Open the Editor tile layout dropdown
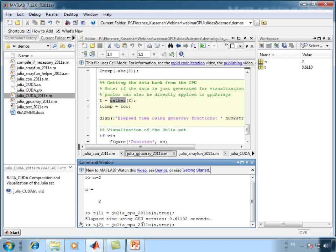Screen dimensions: 336x252 (240, 46)
